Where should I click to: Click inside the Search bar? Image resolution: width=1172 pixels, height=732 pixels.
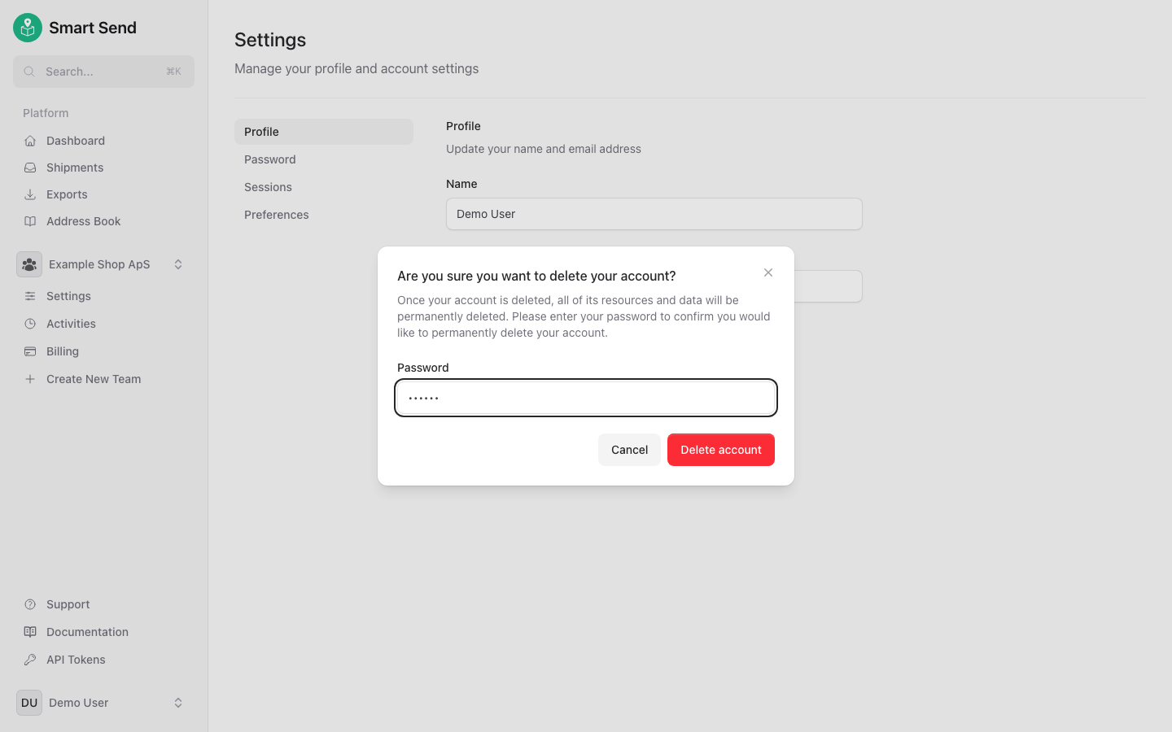[103, 71]
